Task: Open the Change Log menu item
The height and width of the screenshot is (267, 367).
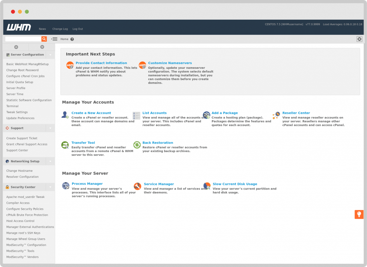Action: (x=60, y=29)
